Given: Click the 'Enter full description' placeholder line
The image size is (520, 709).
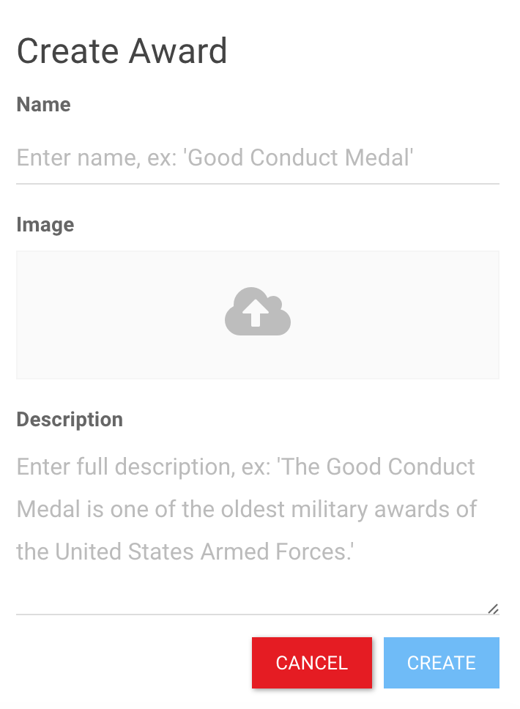Looking at the screenshot, I should point(245,467).
